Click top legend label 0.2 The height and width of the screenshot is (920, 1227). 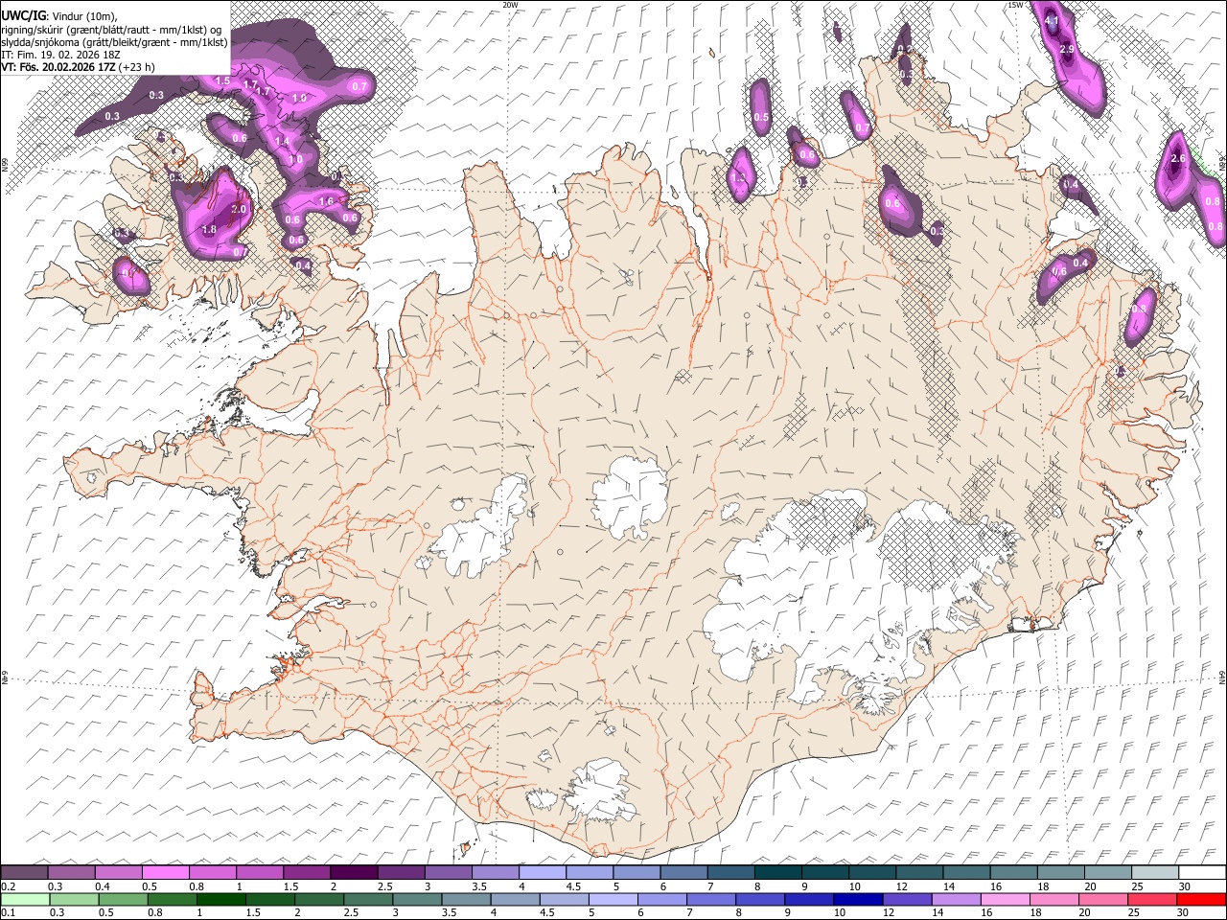pyautogui.click(x=8, y=886)
